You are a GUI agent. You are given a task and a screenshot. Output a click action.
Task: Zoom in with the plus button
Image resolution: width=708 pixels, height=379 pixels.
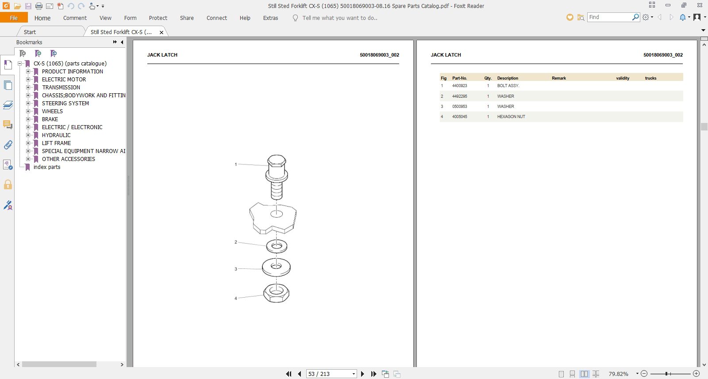point(696,374)
